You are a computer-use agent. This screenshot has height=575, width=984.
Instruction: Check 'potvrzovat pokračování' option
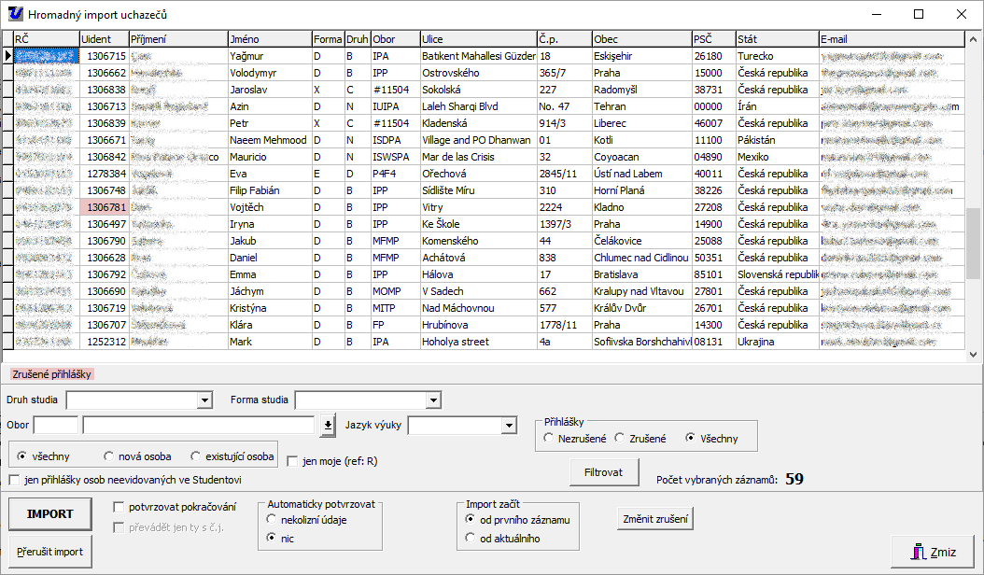119,507
